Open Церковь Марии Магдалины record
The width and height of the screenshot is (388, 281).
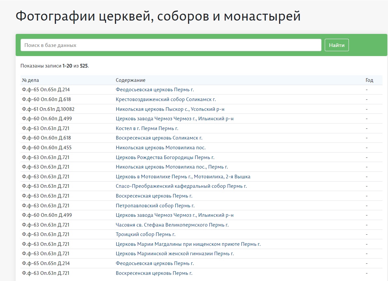[188, 244]
